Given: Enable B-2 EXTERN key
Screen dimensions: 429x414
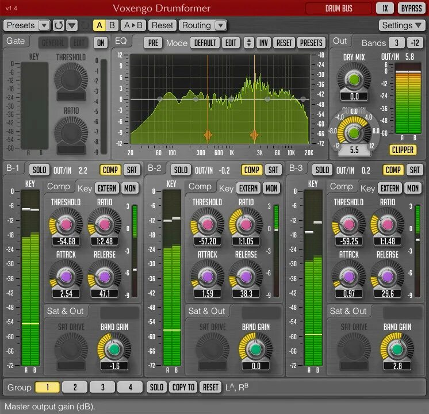Looking at the screenshot, I should (248, 188).
